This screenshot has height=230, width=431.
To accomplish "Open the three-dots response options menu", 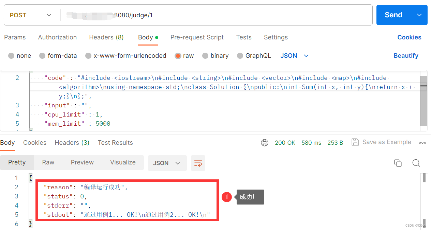I will pos(422,143).
